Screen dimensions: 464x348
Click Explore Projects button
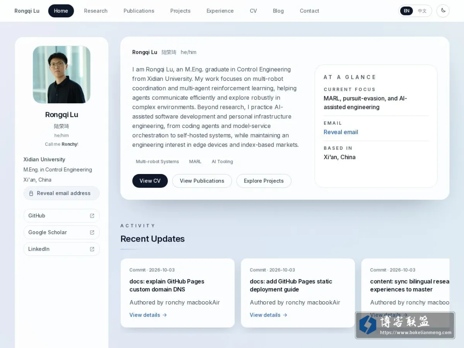click(x=264, y=181)
